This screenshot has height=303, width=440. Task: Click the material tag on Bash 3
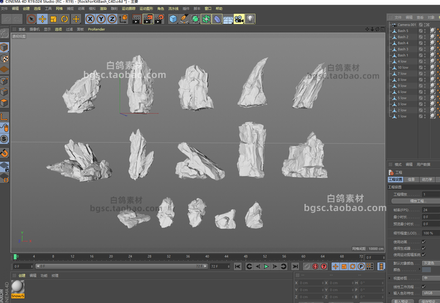(433, 49)
